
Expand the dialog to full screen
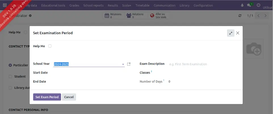click(230, 33)
